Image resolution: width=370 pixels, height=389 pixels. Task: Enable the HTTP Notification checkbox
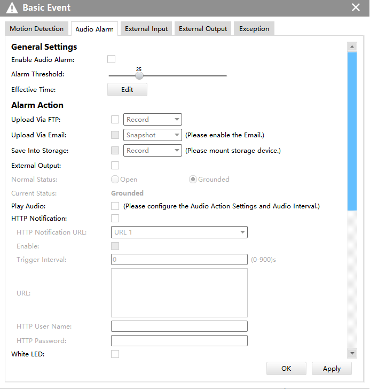(115, 218)
